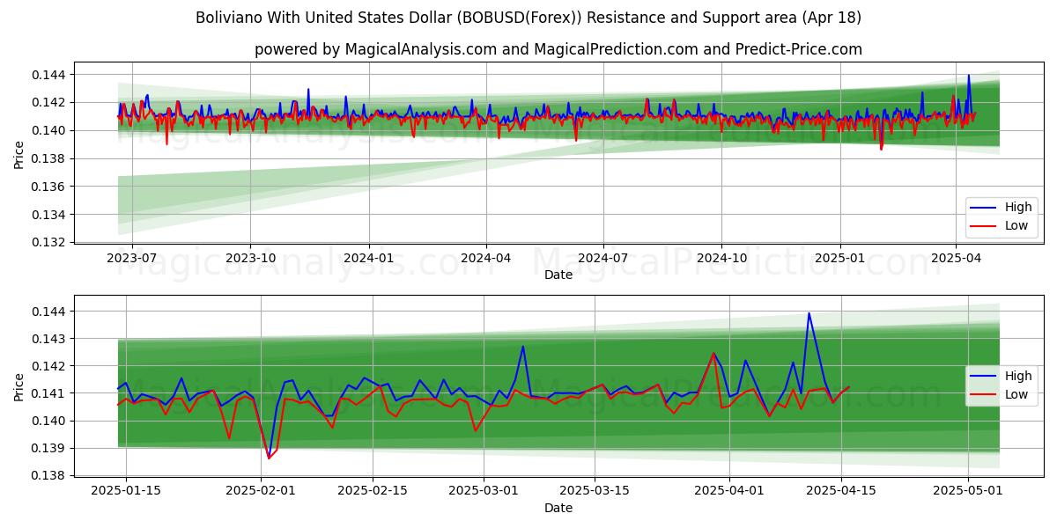The image size is (1057, 528).
Task: Click bottom chart x-axis label '2025-03-01'
Action: [484, 491]
